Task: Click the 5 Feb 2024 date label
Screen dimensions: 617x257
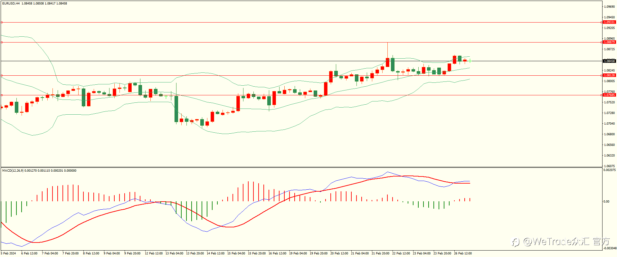Action: coord(8,253)
